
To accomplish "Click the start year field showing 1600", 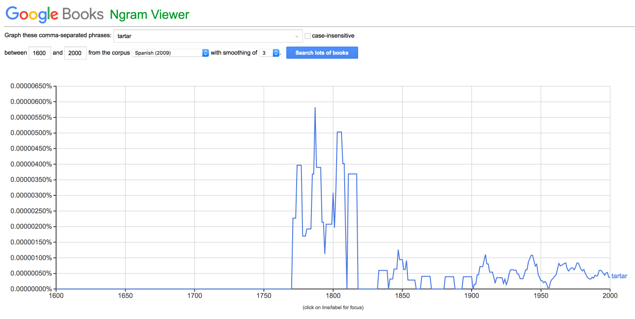I will tap(39, 53).
